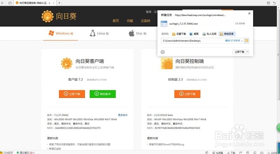Switch to the Mac 版 tab

138,33
